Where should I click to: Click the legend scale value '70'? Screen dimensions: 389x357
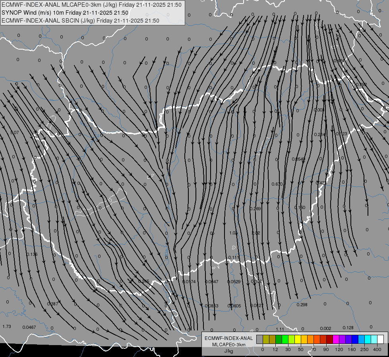coord(314,349)
